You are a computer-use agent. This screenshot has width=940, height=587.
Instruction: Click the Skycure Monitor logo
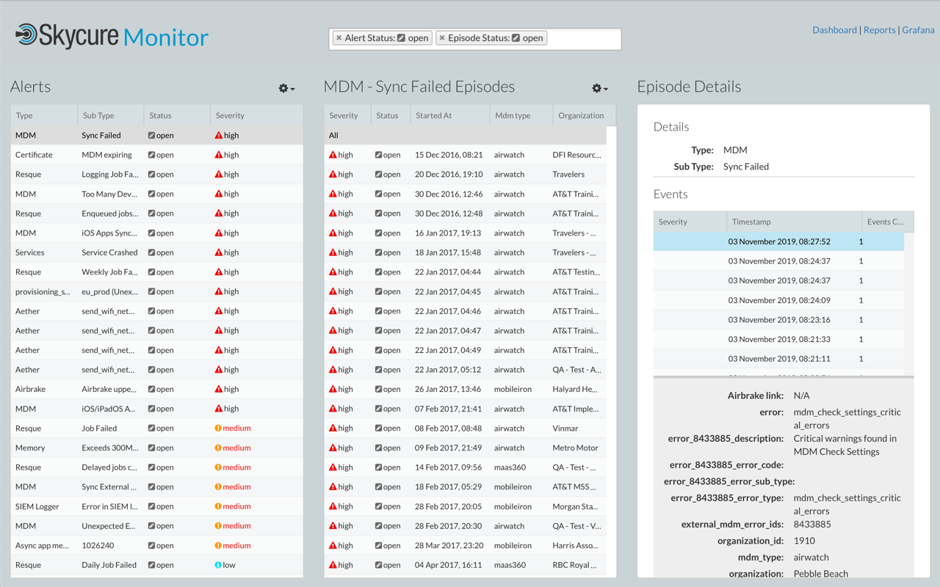coord(110,34)
